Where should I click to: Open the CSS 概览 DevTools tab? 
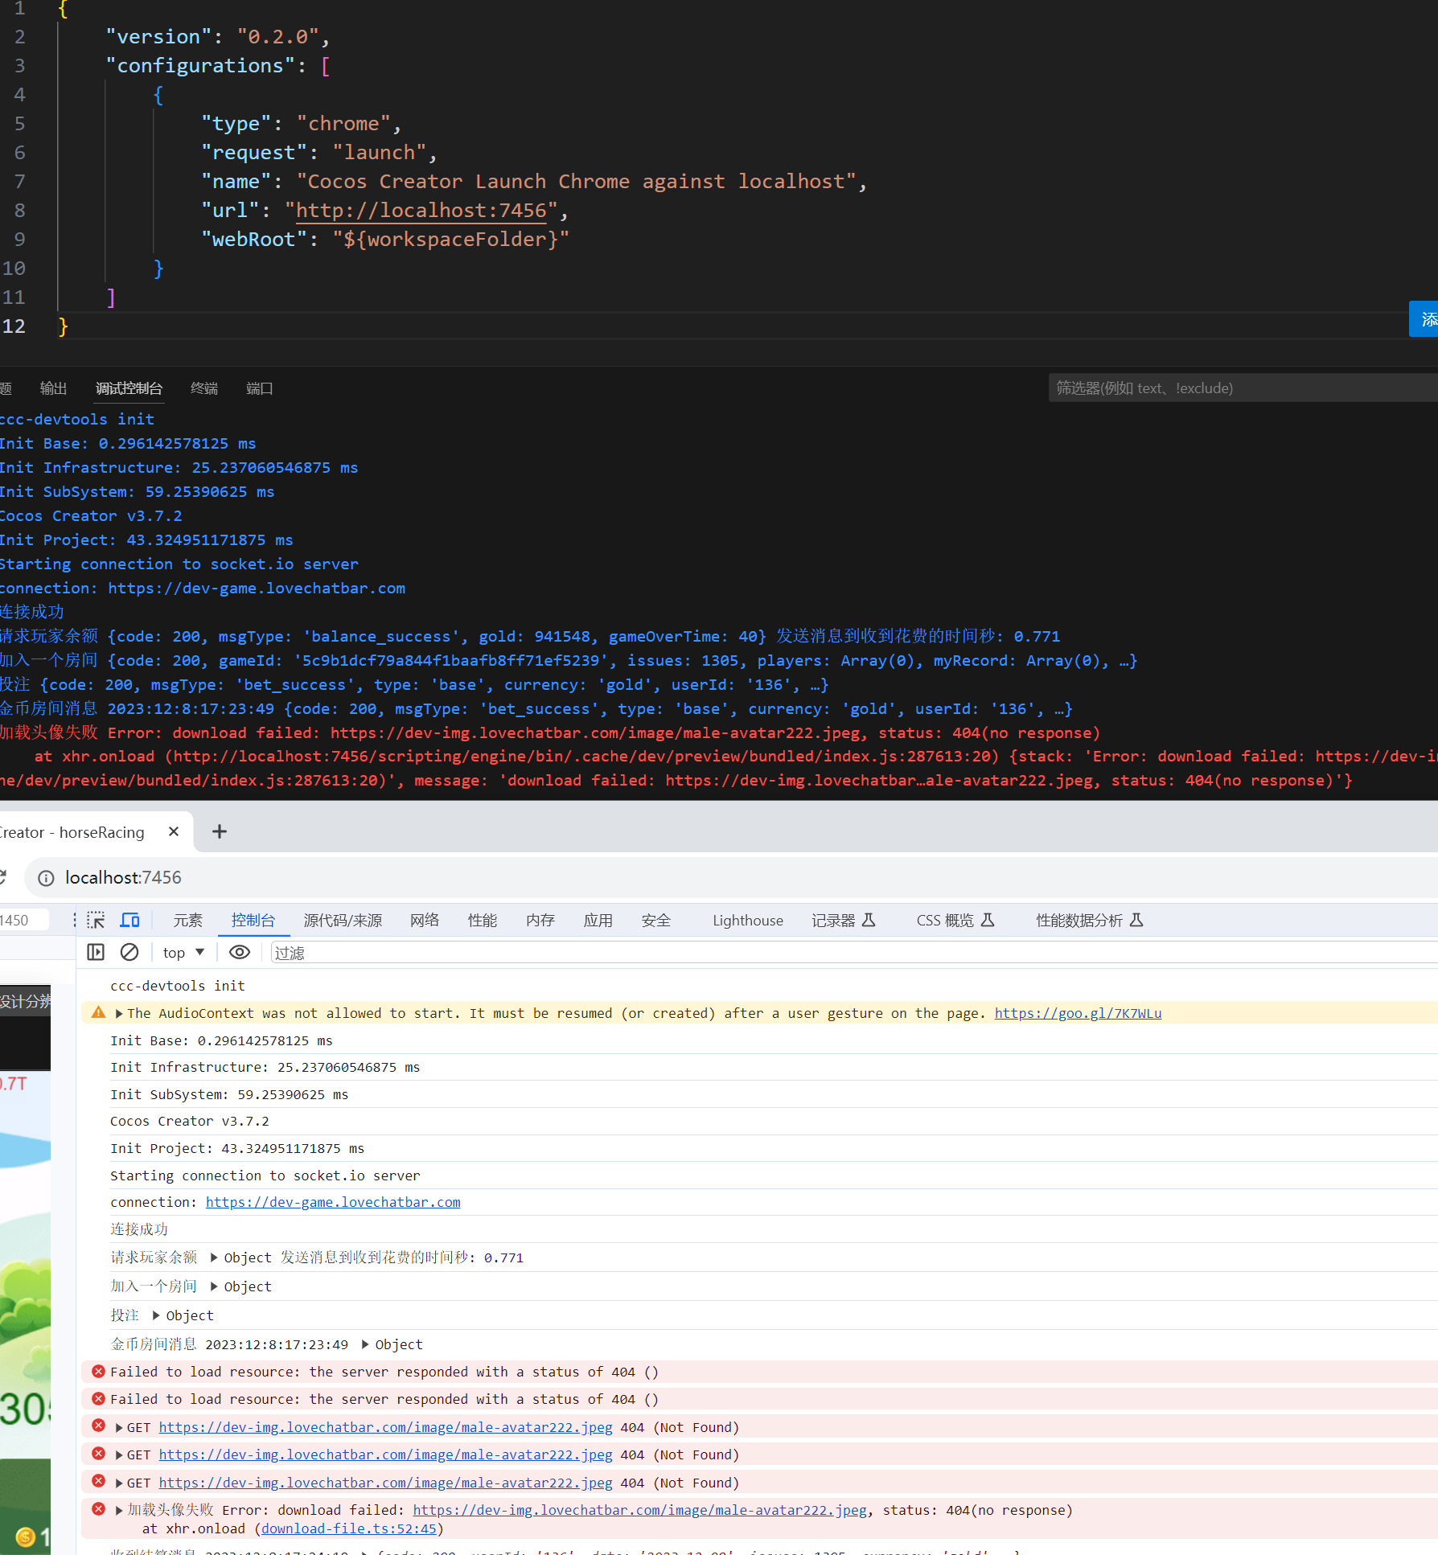coord(955,920)
